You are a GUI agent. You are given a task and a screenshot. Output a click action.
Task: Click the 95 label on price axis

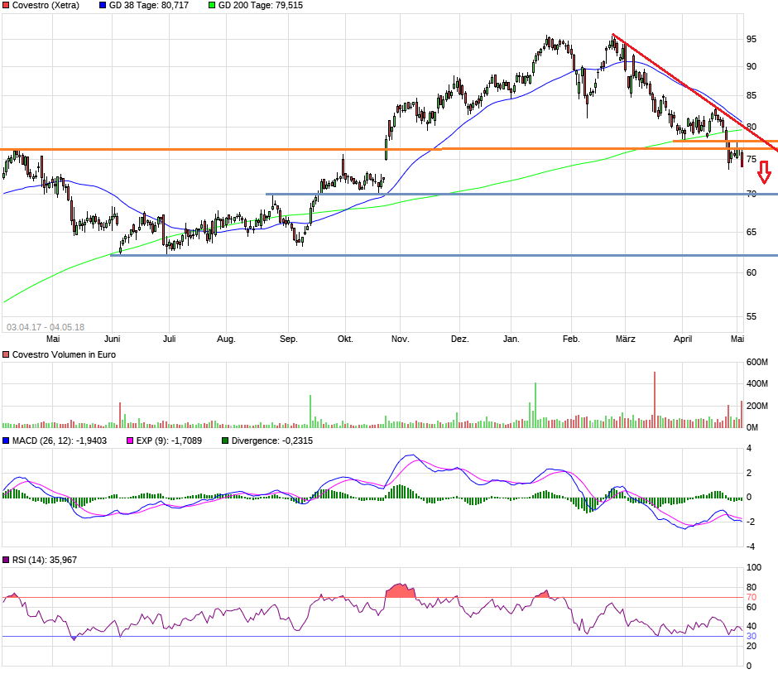pyautogui.click(x=752, y=39)
